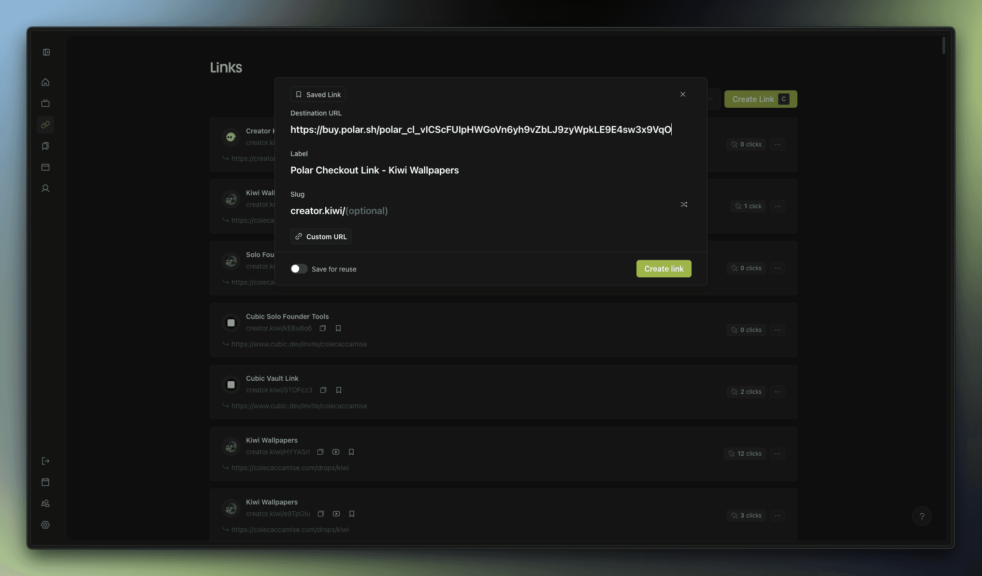The width and height of the screenshot is (982, 576).
Task: Open the settings gear icon
Action: [45, 525]
